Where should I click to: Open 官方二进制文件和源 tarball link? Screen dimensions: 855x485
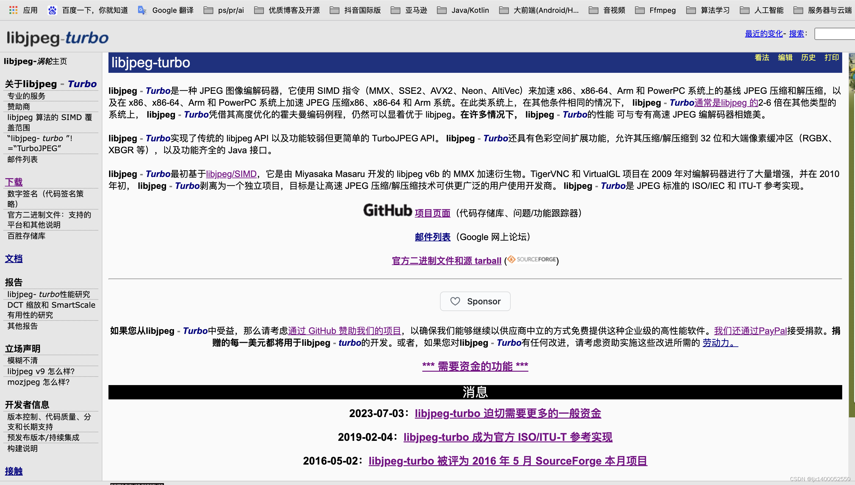coord(446,260)
